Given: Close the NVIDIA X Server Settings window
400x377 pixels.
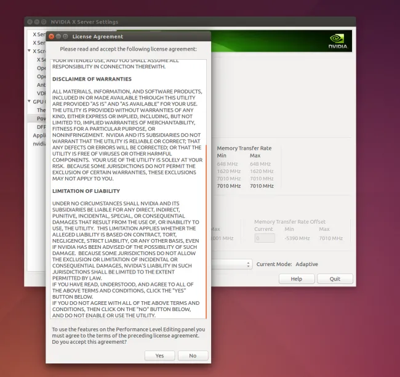Looking at the screenshot, I should 30,22.
